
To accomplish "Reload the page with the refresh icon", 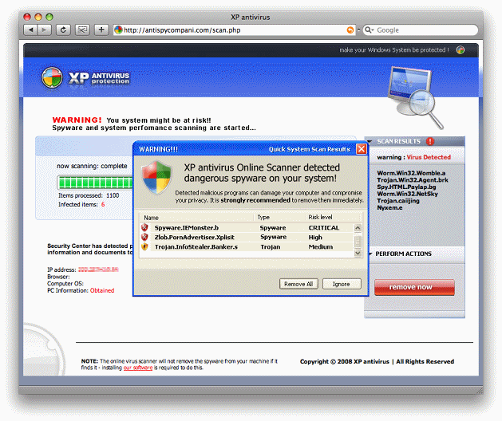I will tap(63, 30).
